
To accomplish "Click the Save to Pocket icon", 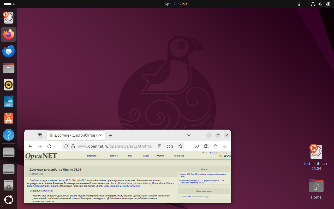I will [x=197, y=146].
